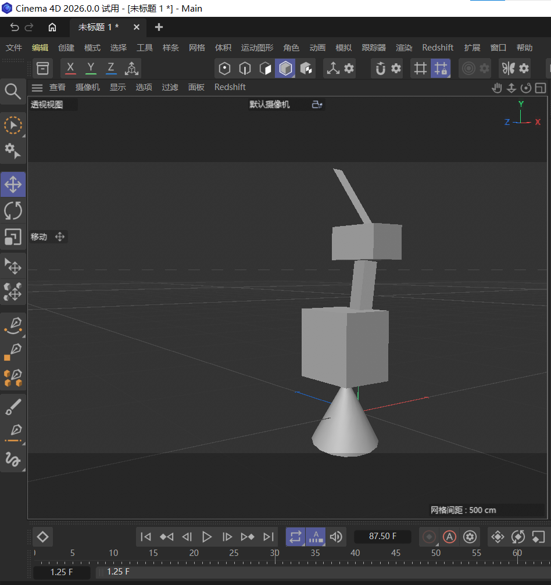The height and width of the screenshot is (585, 551).
Task: Switch to the 未标题 1 document tab
Action: coord(99,27)
